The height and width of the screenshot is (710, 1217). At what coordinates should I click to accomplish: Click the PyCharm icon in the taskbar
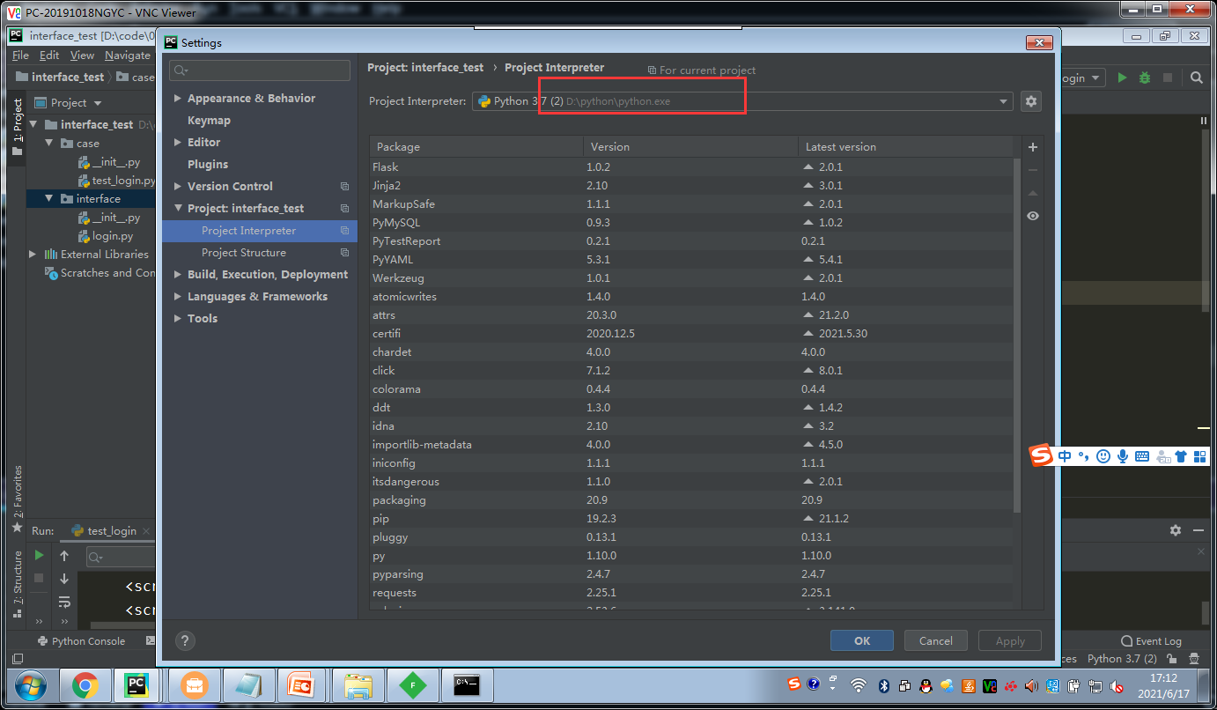(136, 684)
